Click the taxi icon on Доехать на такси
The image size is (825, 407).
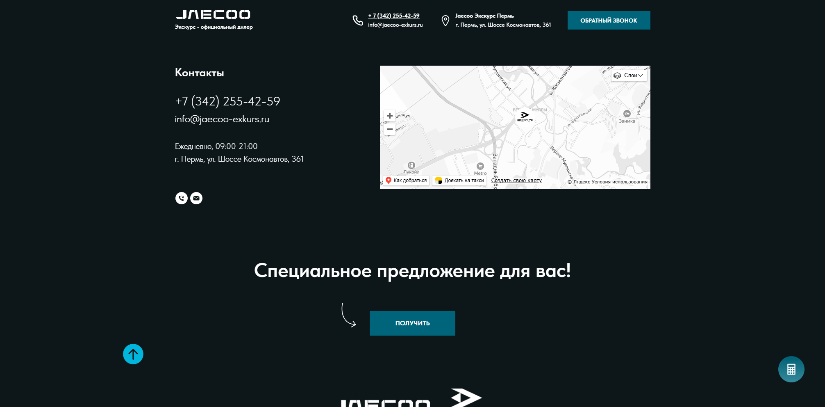click(x=438, y=180)
